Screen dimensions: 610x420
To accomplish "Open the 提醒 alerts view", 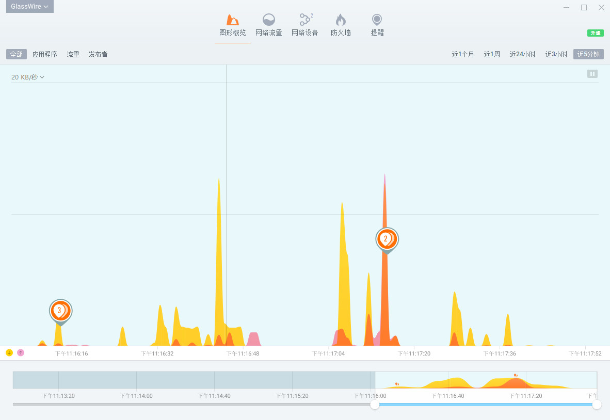I will pyautogui.click(x=377, y=25).
